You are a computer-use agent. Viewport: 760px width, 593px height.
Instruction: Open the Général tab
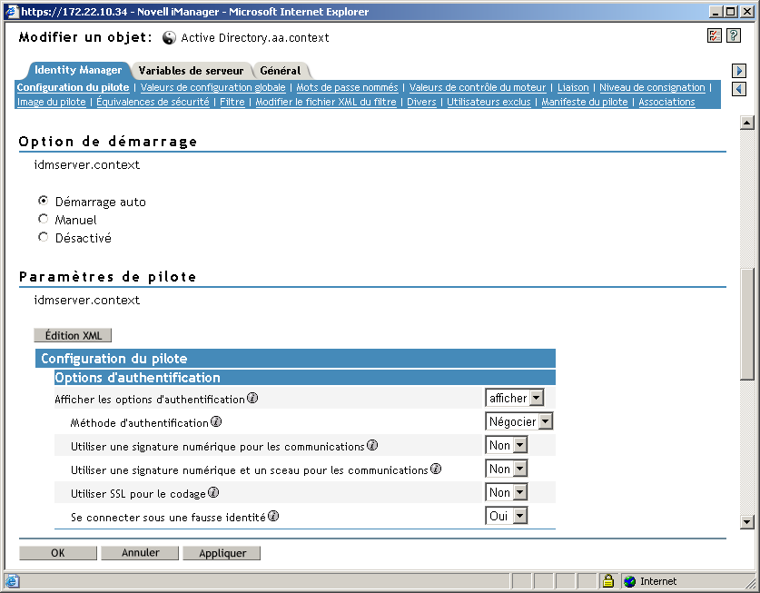(x=281, y=70)
